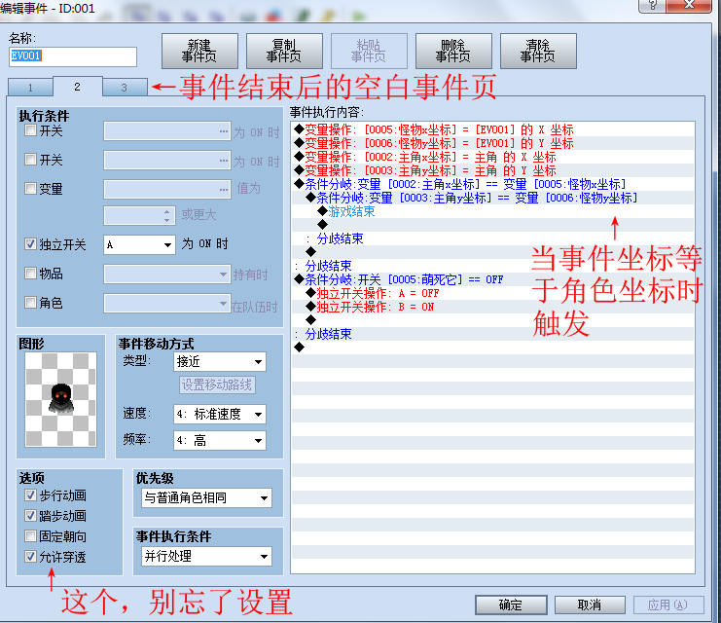721x623 pixels.
Task: Confirm with the 确定 button
Action: (511, 605)
